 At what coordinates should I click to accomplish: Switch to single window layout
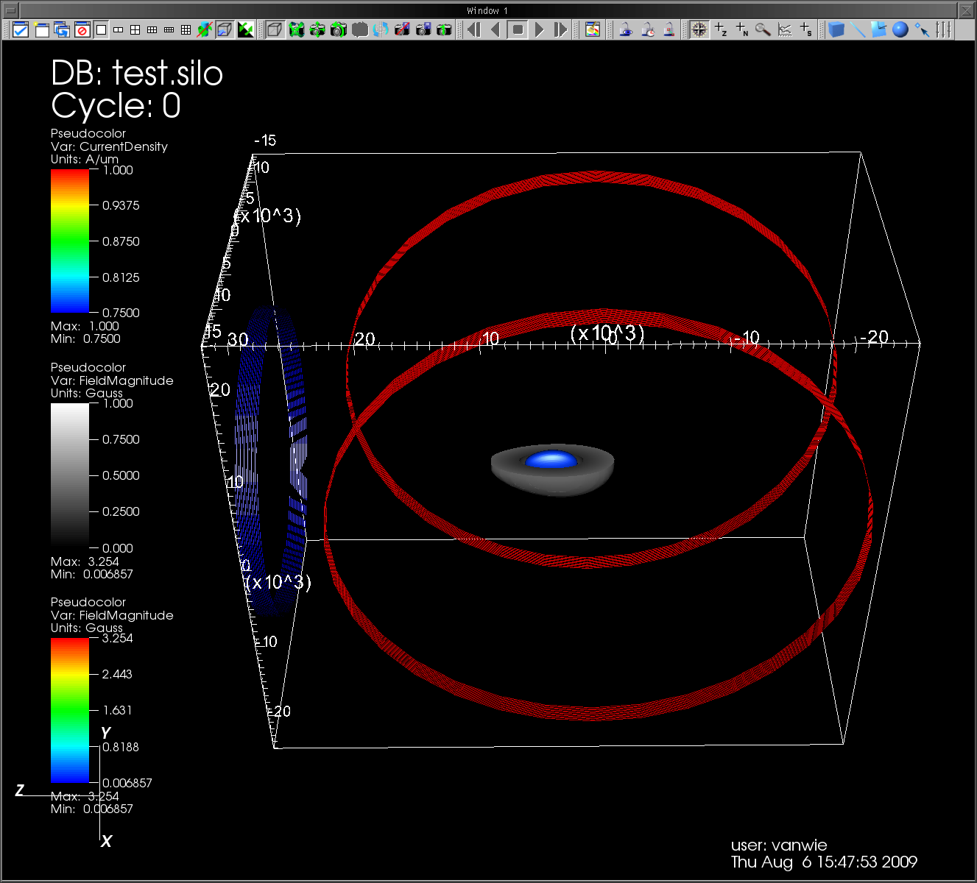click(102, 29)
